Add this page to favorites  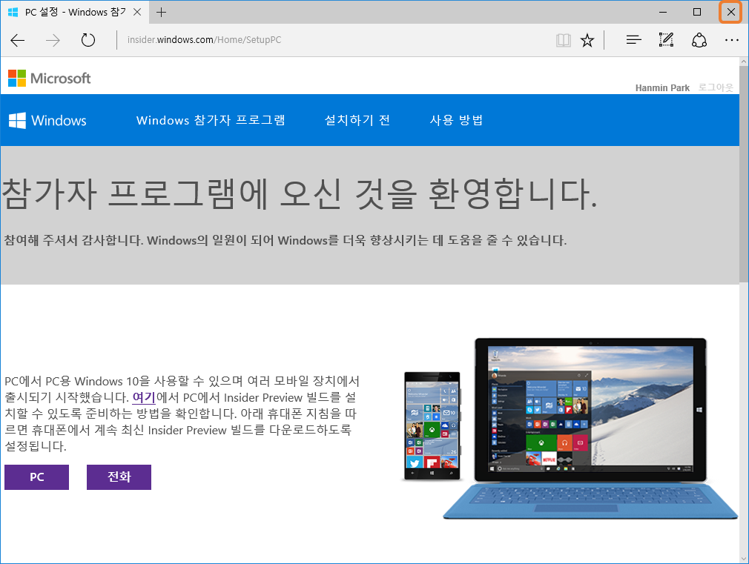[x=587, y=40]
